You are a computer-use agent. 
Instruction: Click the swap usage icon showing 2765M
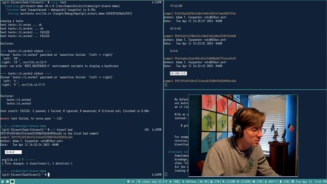tap(238, 182)
